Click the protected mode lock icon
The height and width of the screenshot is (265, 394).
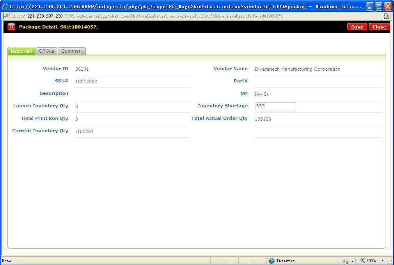coord(346,261)
